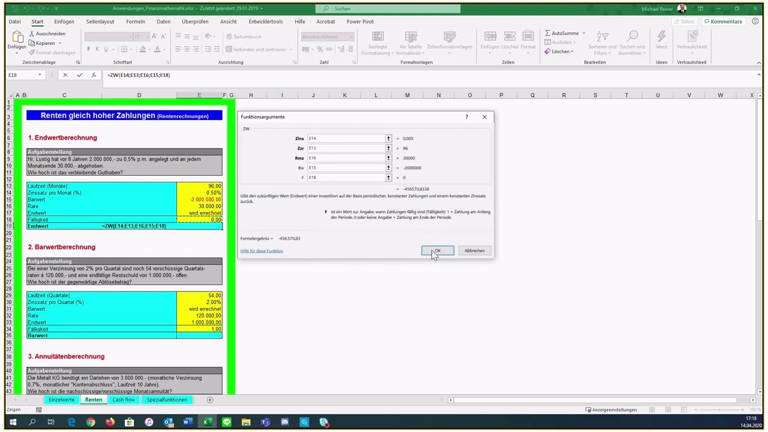Click the formula bar cancel X
Image resolution: width=768 pixels, height=432 pixels.
(65, 75)
